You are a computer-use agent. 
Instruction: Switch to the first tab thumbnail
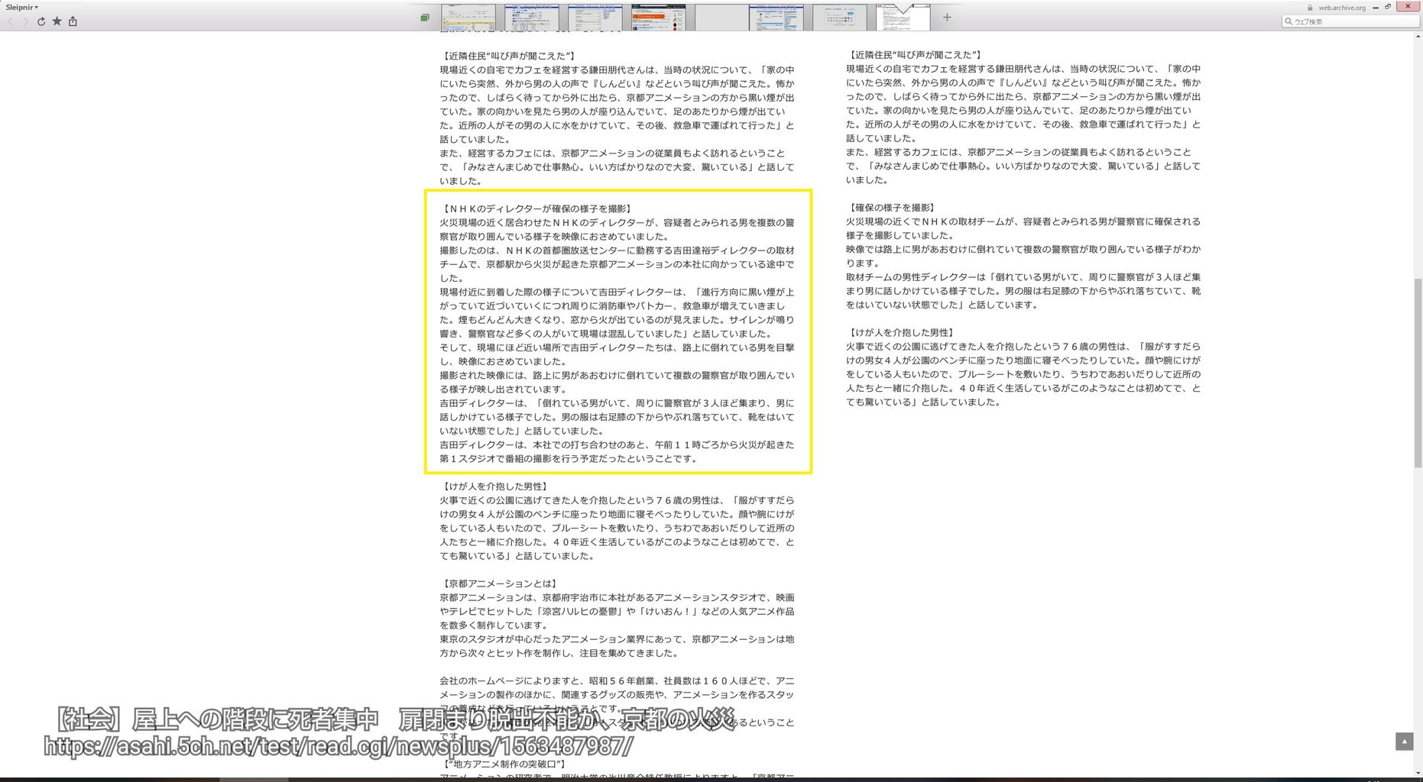(468, 18)
